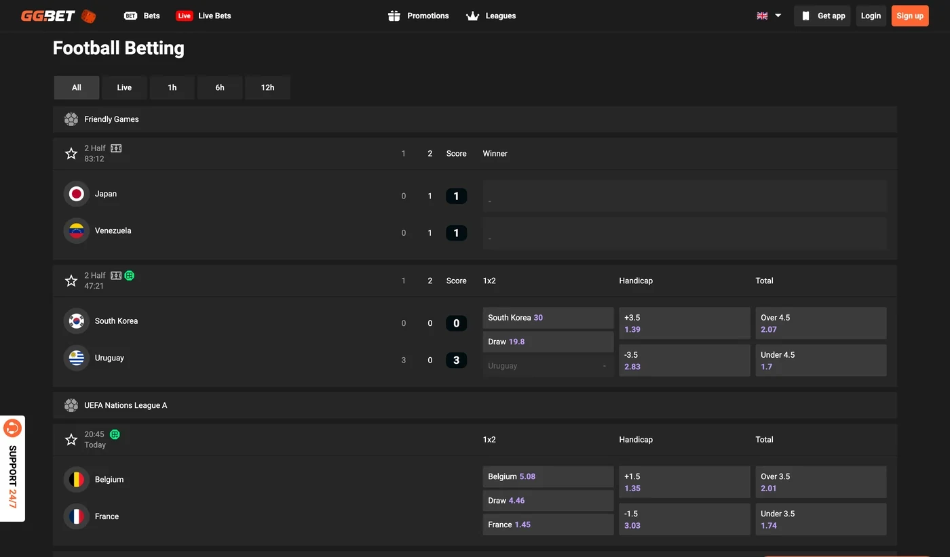Select the 6h filter tab
This screenshot has height=557, width=950.
(220, 87)
